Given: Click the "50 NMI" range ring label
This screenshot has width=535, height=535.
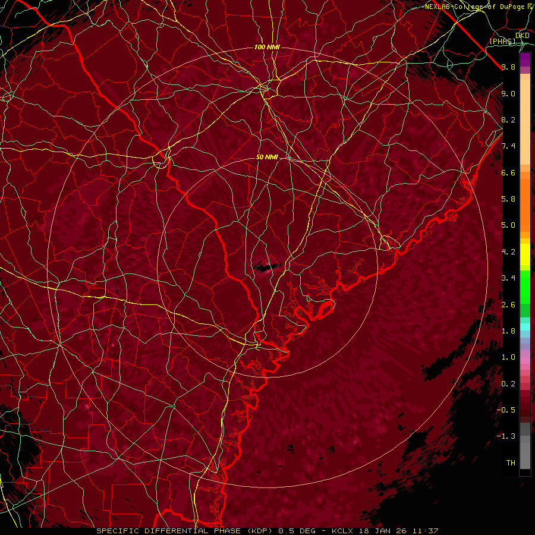Looking at the screenshot, I should click(267, 157).
